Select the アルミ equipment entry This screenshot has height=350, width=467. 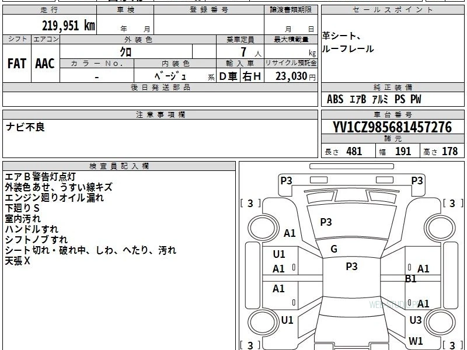pyautogui.click(x=380, y=99)
